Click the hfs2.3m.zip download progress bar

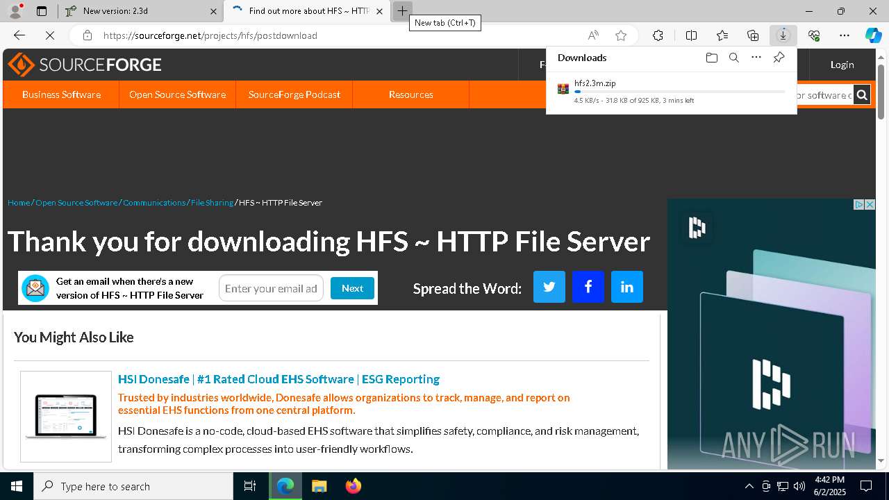(x=680, y=92)
